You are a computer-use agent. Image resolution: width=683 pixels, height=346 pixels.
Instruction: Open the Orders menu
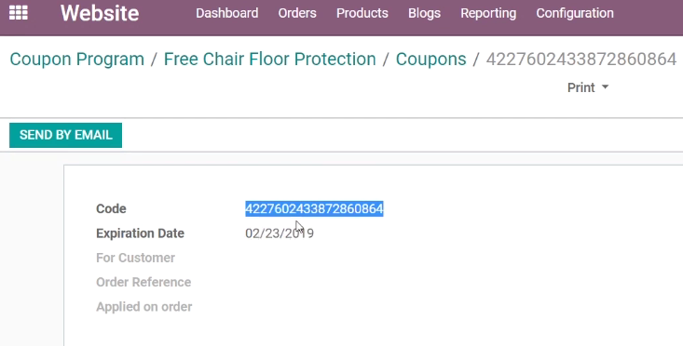[x=297, y=13]
